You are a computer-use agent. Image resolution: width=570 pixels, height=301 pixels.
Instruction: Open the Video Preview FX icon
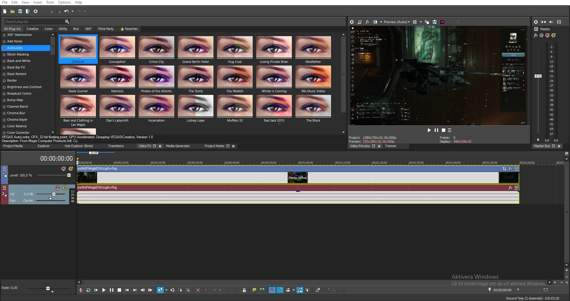(x=367, y=22)
